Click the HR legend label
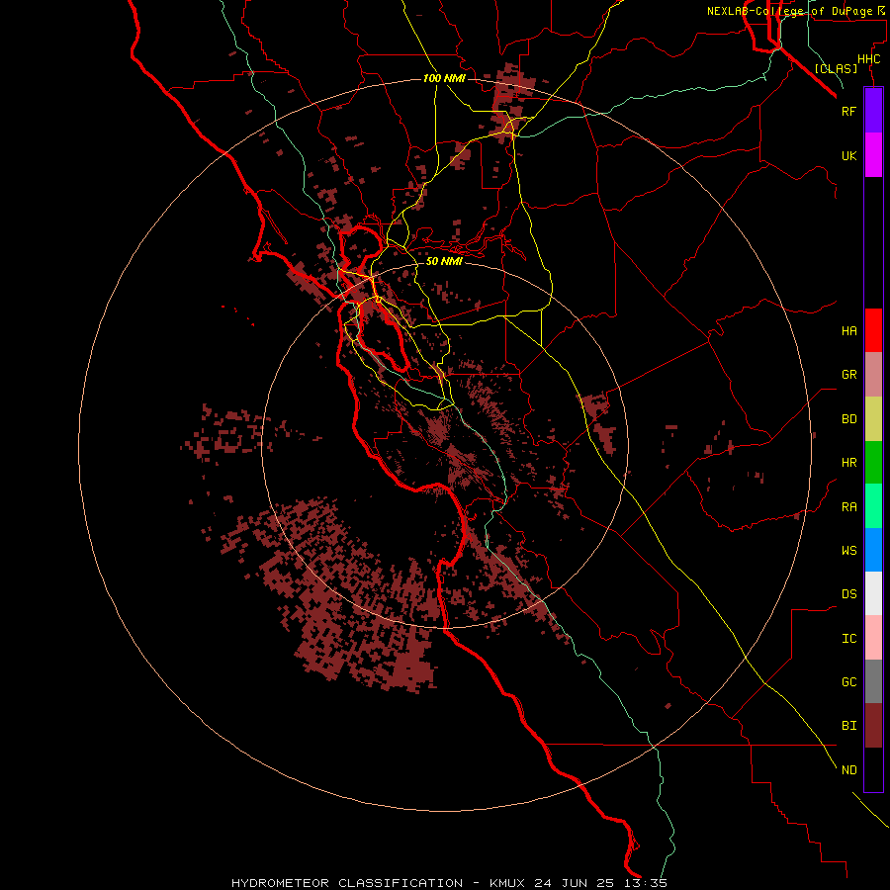Viewport: 890px width, 890px height. click(x=848, y=463)
